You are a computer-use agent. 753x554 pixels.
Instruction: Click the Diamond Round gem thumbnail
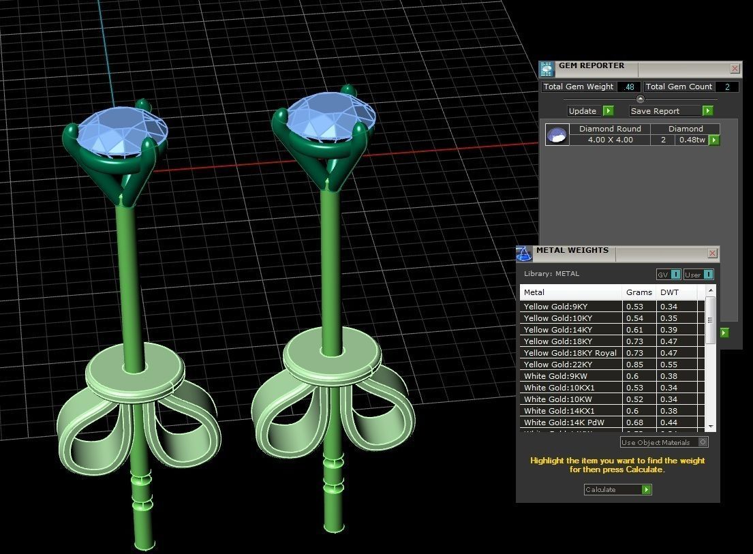pos(557,134)
